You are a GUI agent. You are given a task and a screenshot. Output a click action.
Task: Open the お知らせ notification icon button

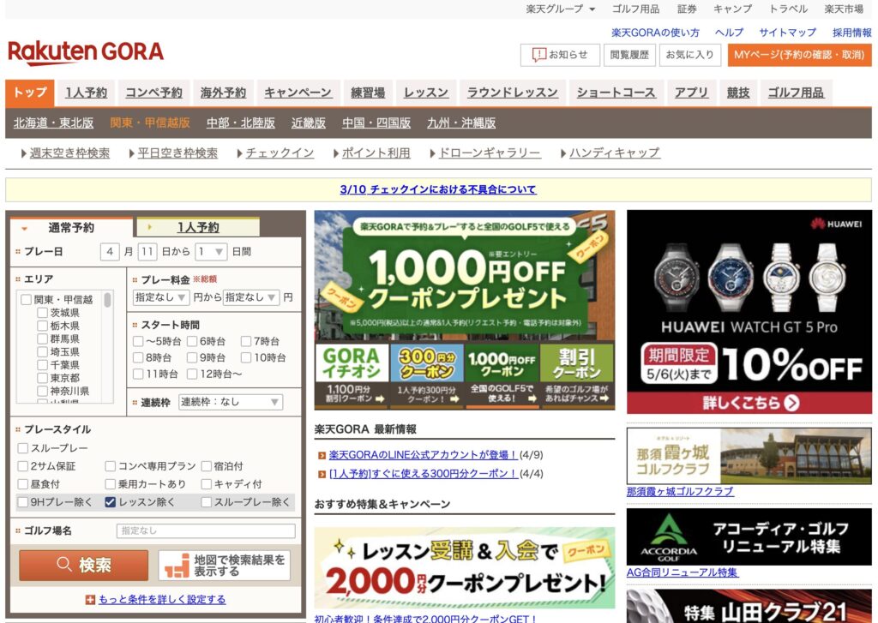pos(539,55)
